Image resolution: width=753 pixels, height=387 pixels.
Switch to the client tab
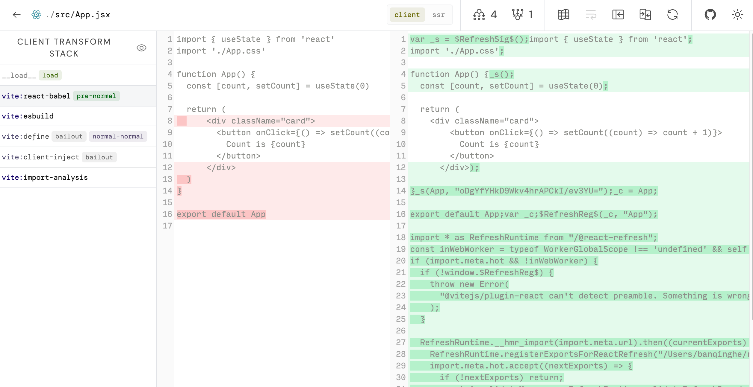click(x=407, y=15)
